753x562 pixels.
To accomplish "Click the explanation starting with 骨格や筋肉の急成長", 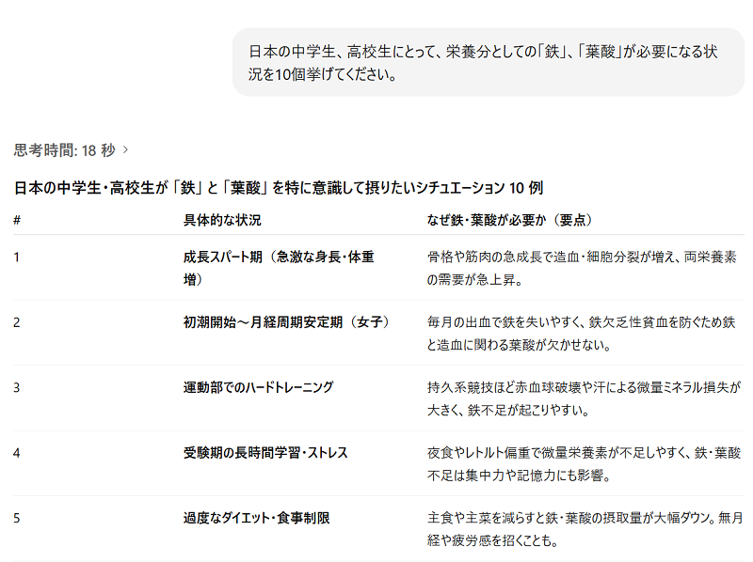I will point(582,268).
